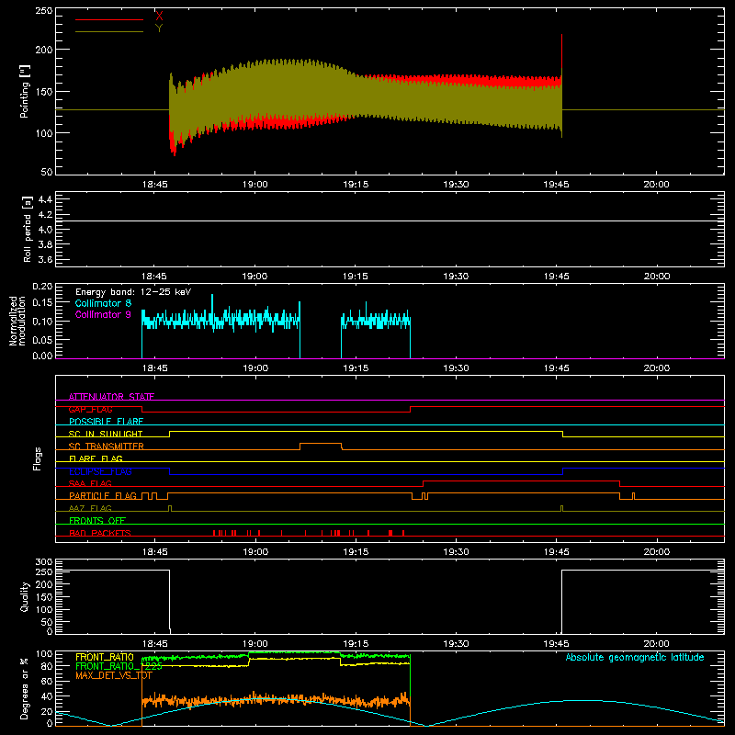The width and height of the screenshot is (735, 735).
Task: Click the cyan Collimator 8 legend label
Action: pos(103,303)
